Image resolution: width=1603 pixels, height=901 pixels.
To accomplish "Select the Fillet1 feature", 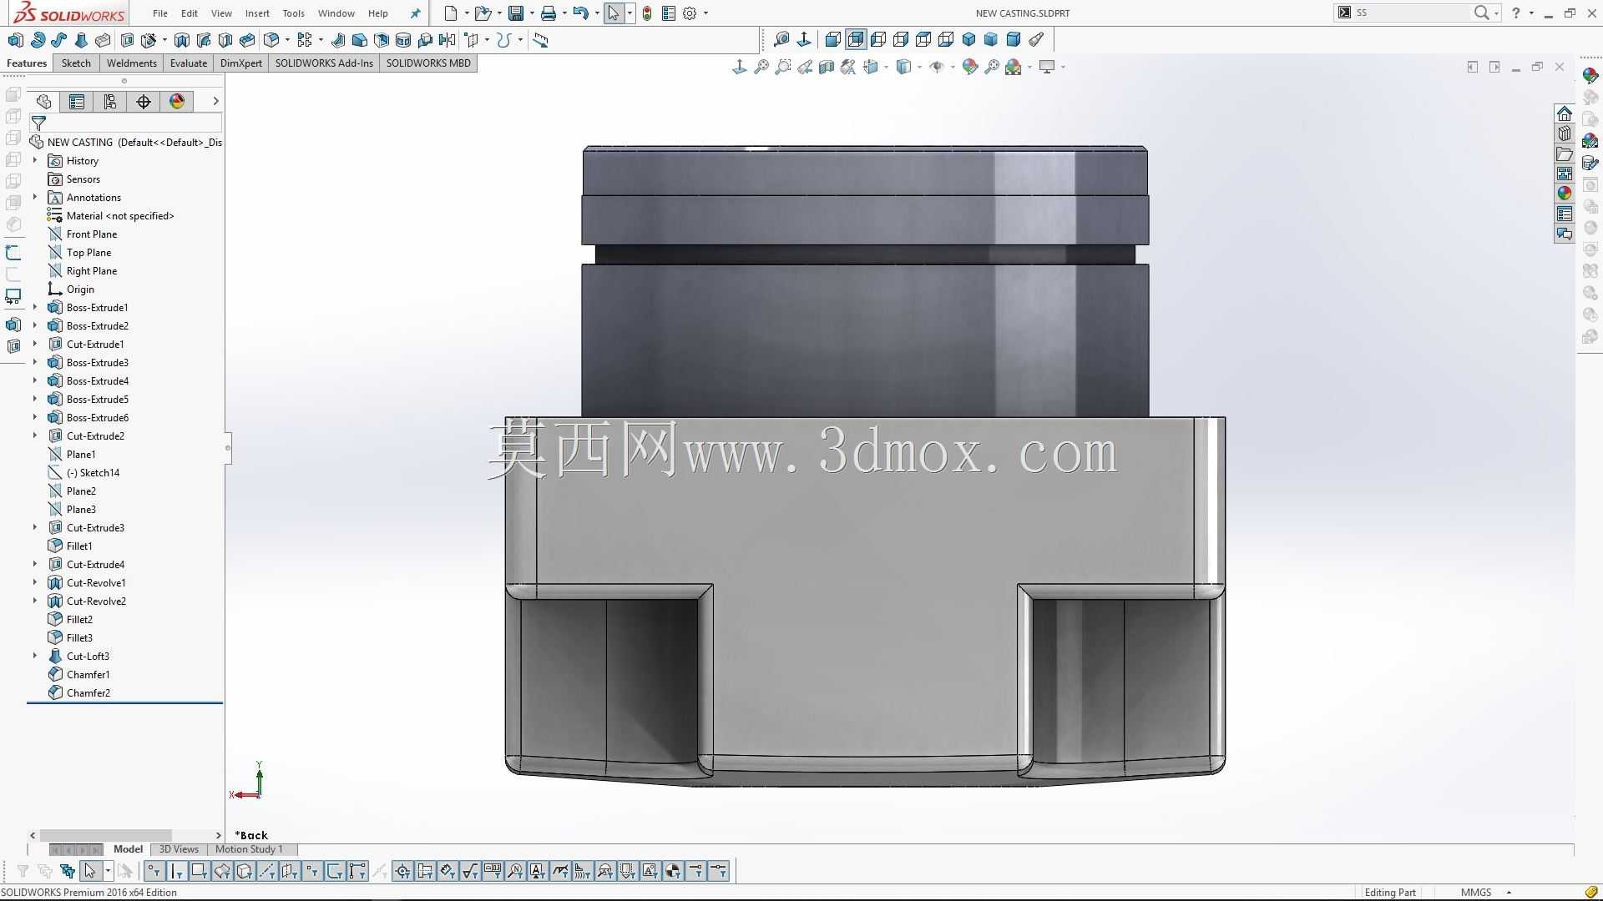I will point(79,546).
